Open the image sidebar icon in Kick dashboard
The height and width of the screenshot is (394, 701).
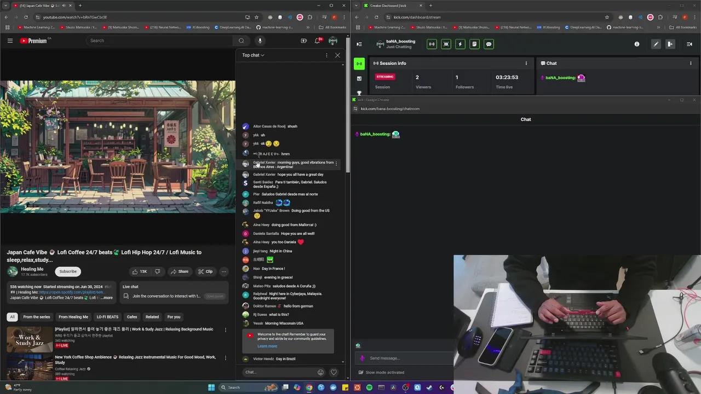[359, 79]
